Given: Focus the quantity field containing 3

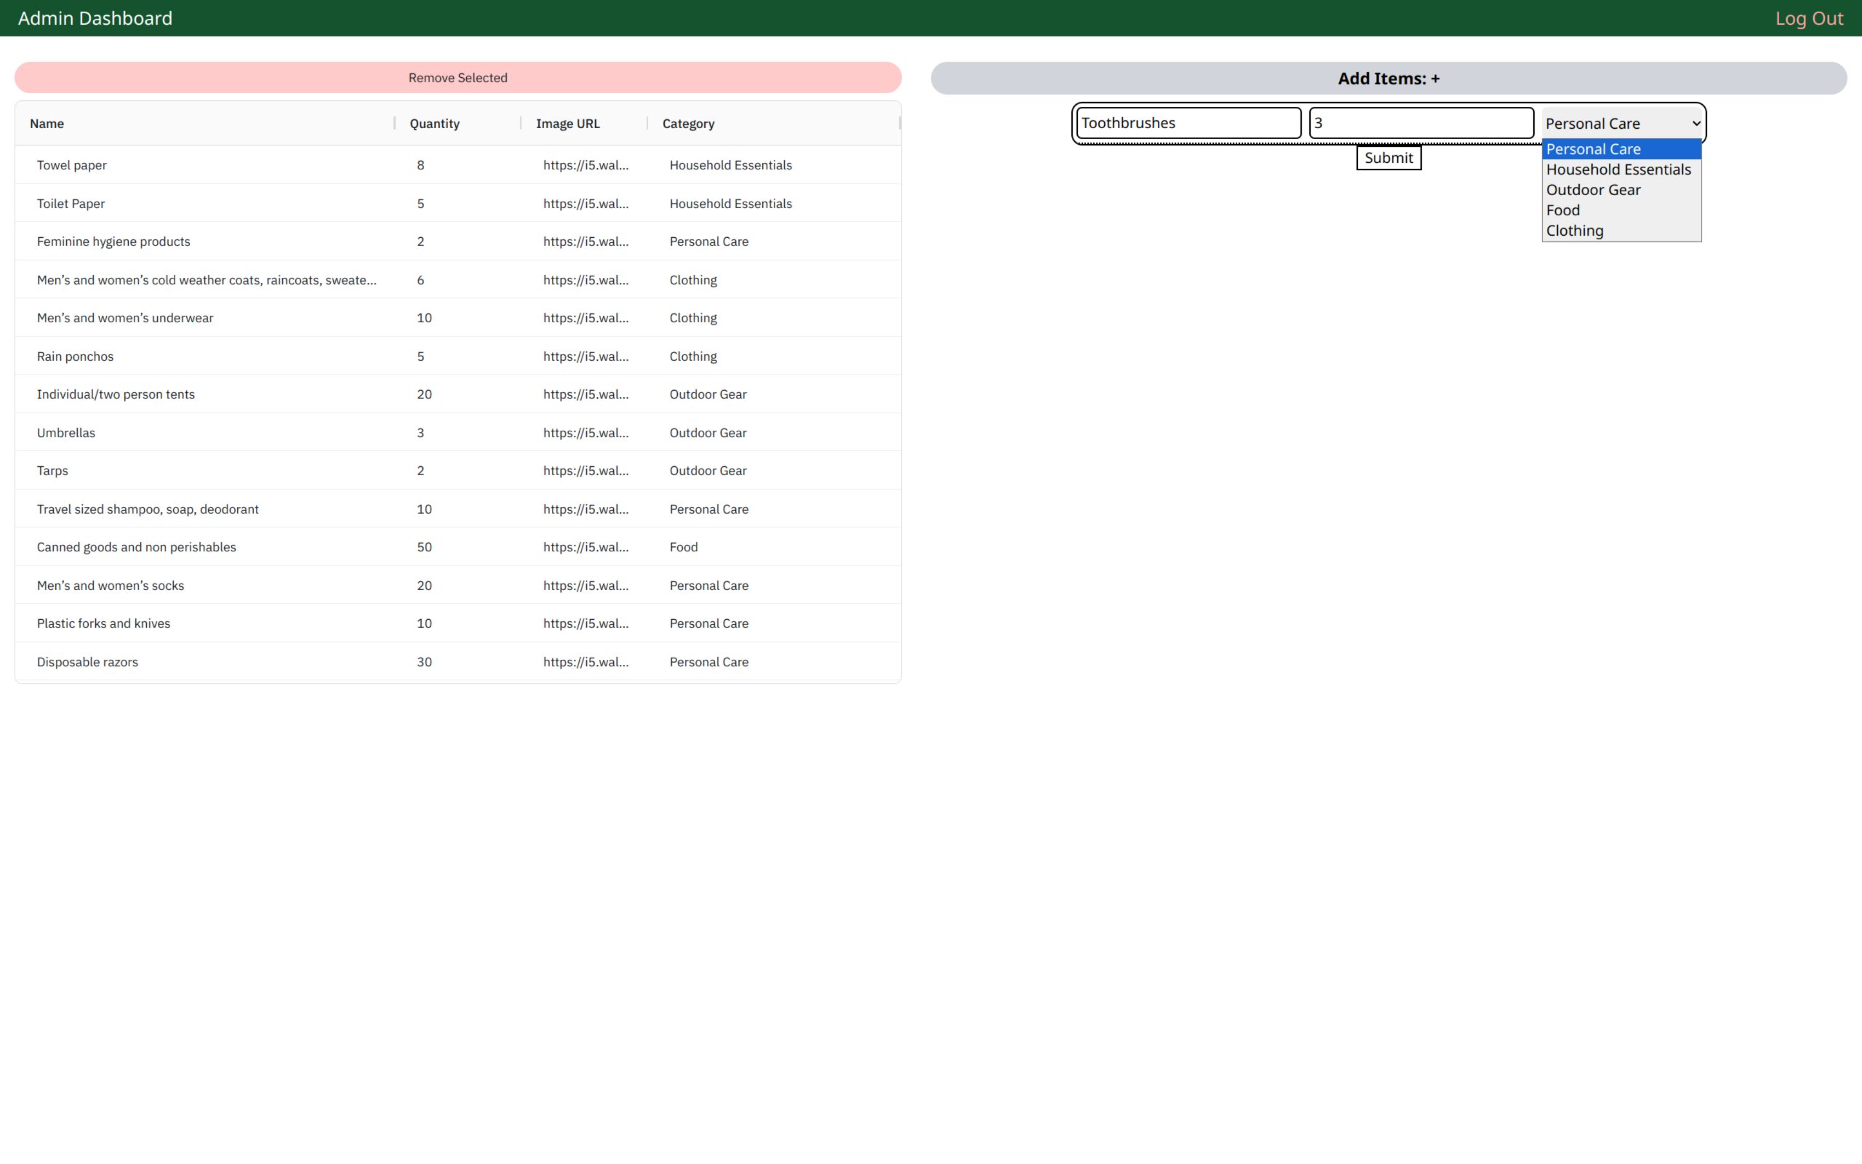Looking at the screenshot, I should [x=1421, y=123].
